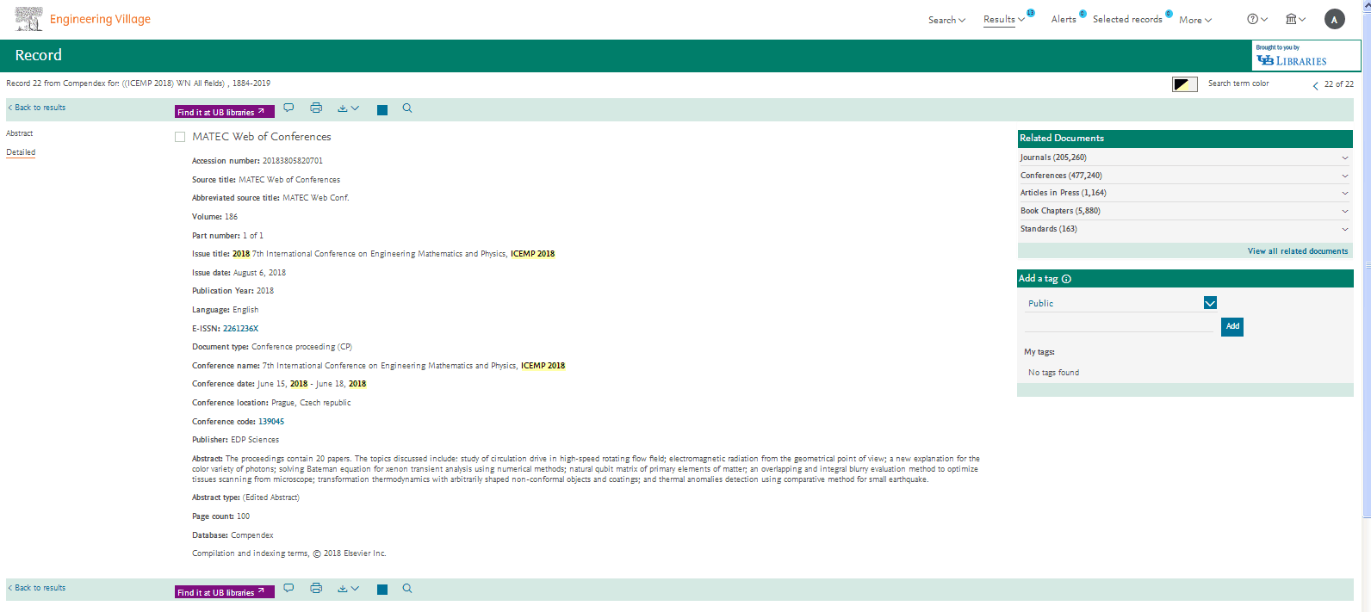Expand the Journals related documents section
Viewport: 1371px width, 612px height.
1344,158
